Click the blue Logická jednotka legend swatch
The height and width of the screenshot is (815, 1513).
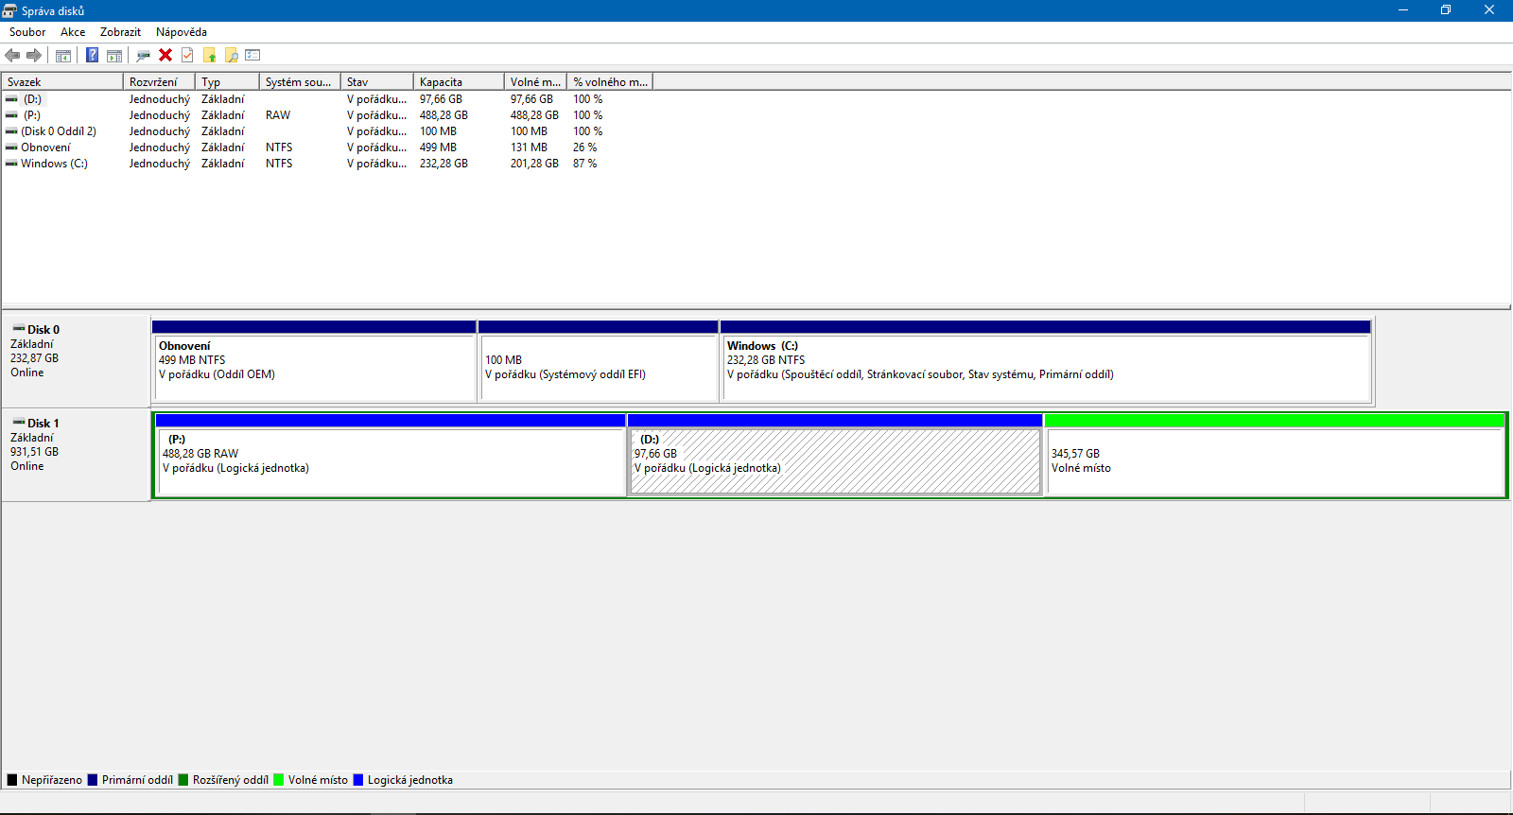pyautogui.click(x=358, y=780)
